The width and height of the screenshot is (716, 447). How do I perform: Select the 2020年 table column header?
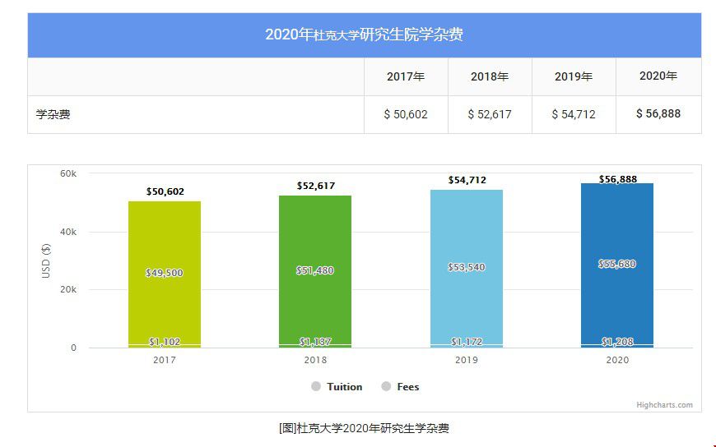658,76
